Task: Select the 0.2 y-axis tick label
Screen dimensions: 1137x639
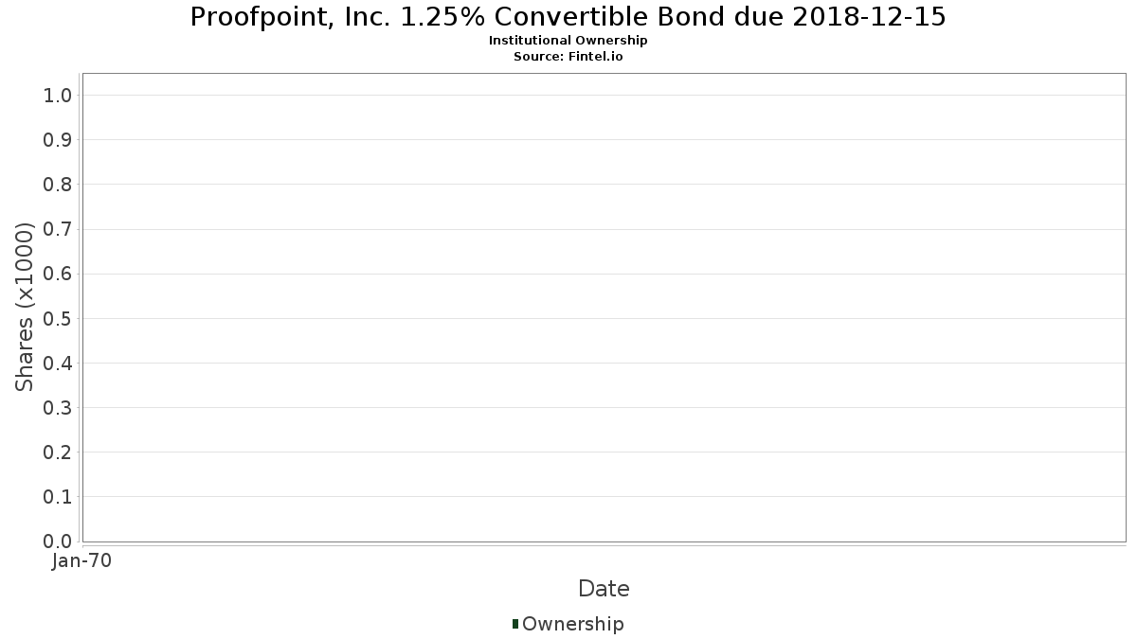Action: [x=58, y=453]
